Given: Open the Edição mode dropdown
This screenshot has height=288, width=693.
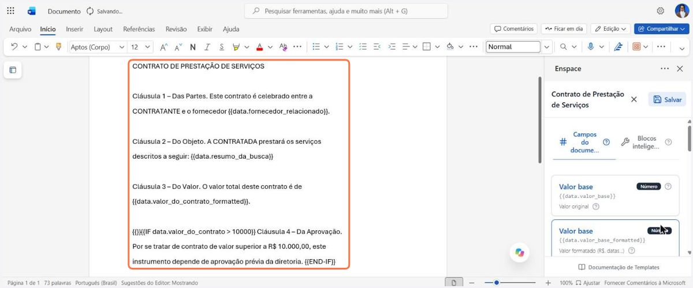Looking at the screenshot, I should (x=610, y=29).
